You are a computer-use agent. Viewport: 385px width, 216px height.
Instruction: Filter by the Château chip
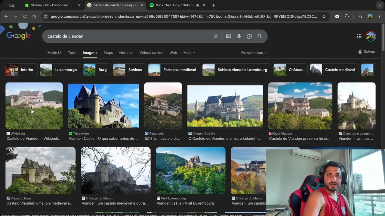pyautogui.click(x=291, y=70)
